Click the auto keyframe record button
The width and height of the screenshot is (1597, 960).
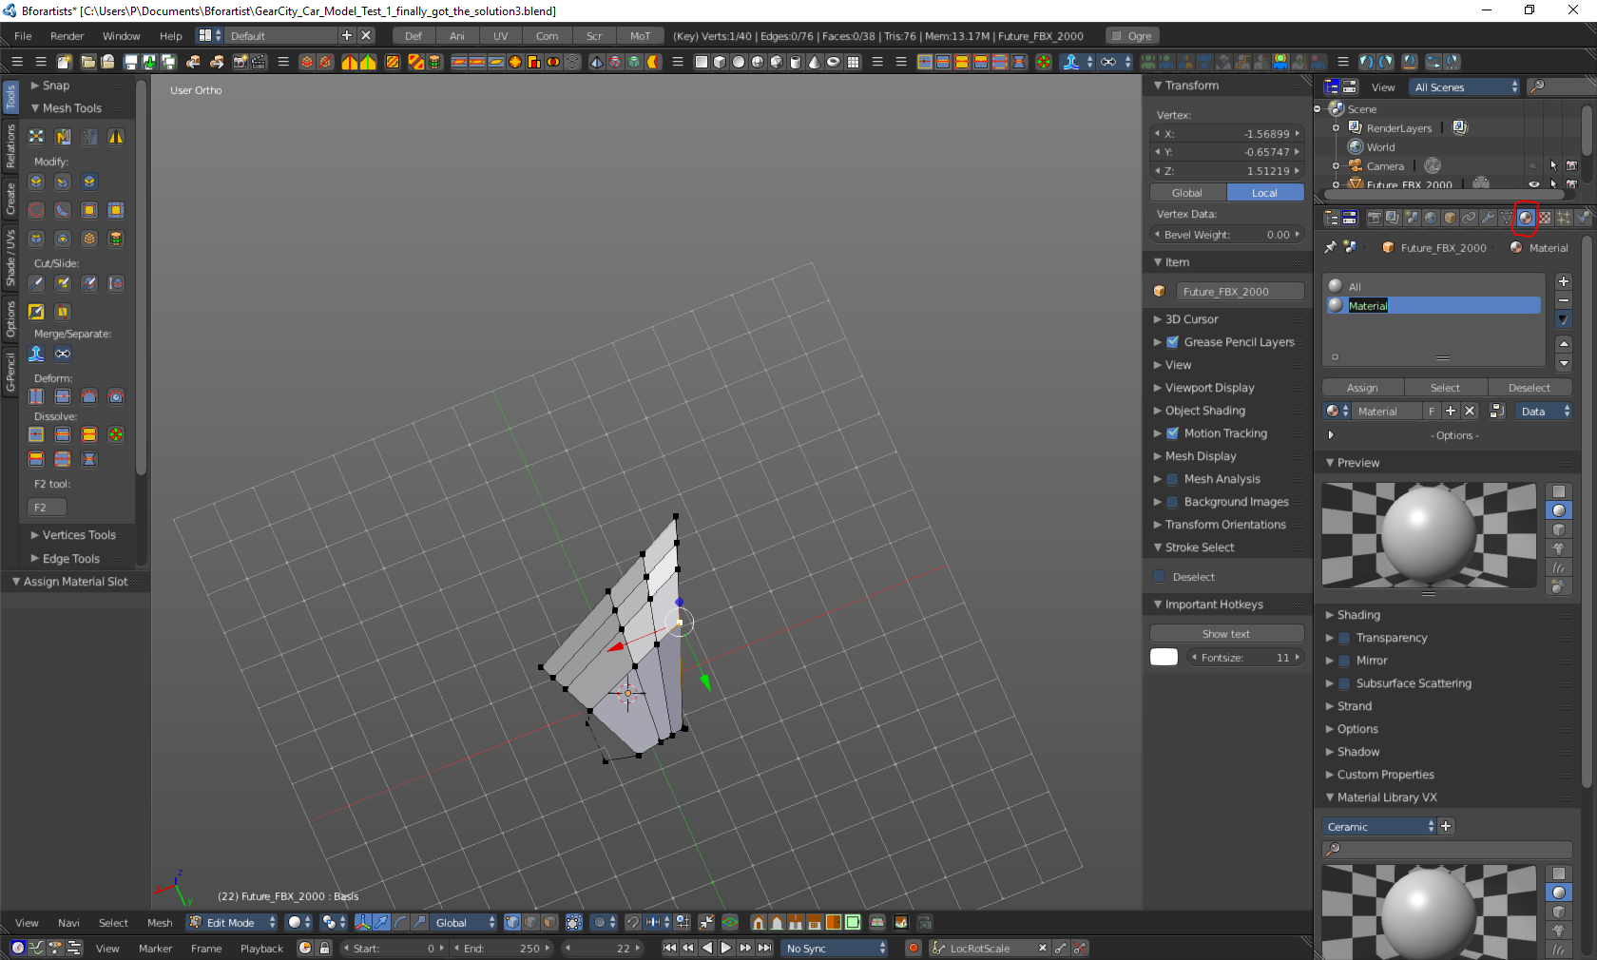click(x=914, y=948)
